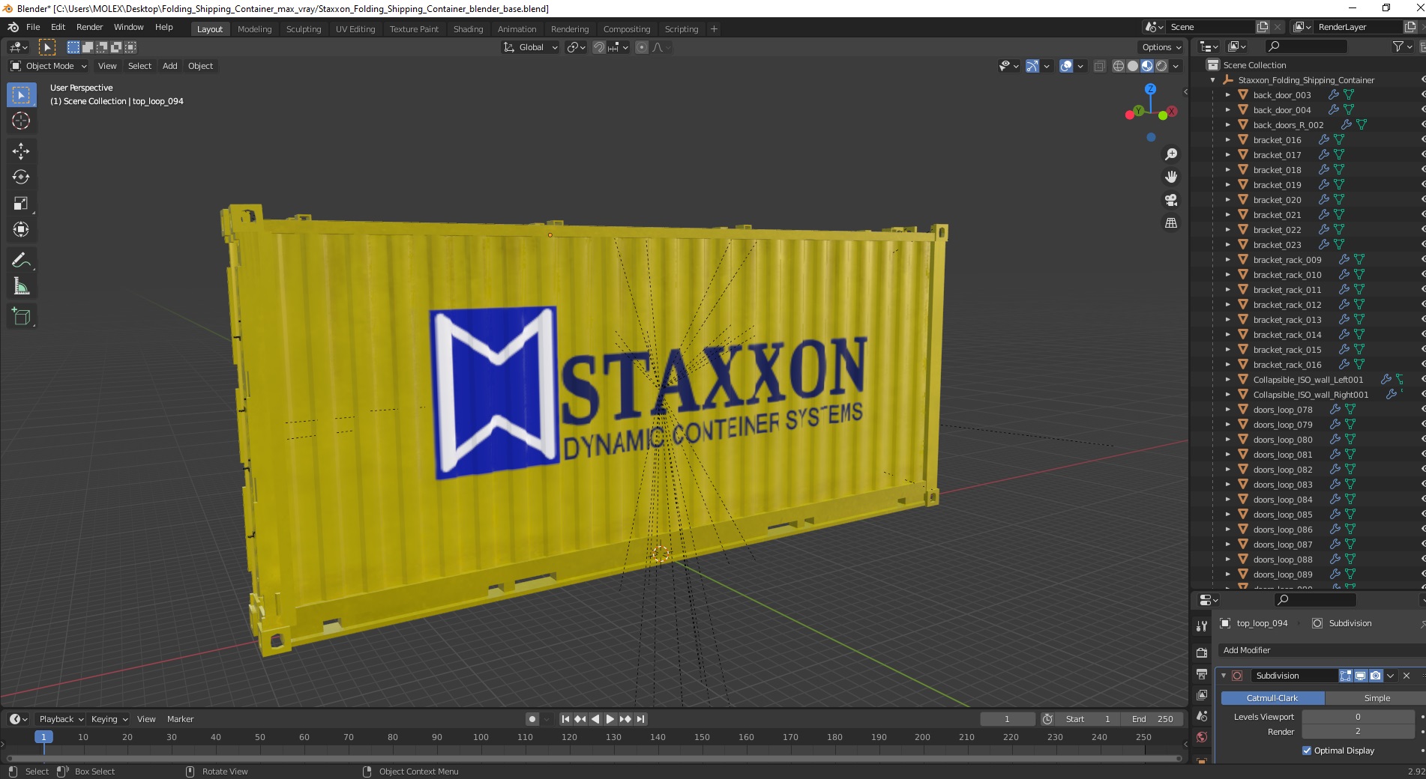Viewport: 1426px width, 779px height.
Task: Open the Tool properties tab icon
Action: coord(1202,625)
